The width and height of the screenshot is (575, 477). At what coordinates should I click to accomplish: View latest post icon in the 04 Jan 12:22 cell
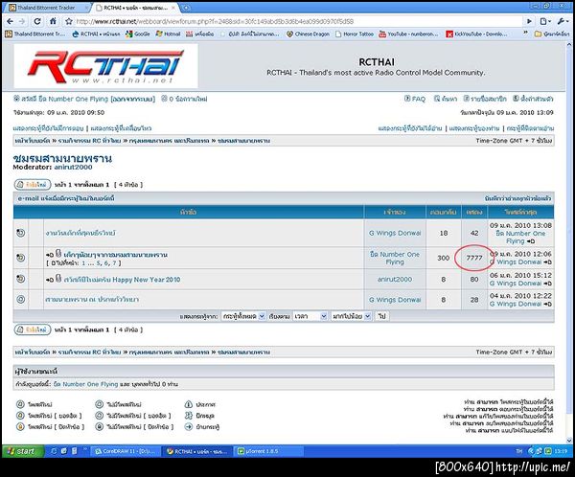click(x=547, y=304)
